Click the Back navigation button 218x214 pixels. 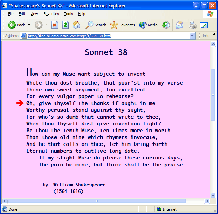pos(16,25)
